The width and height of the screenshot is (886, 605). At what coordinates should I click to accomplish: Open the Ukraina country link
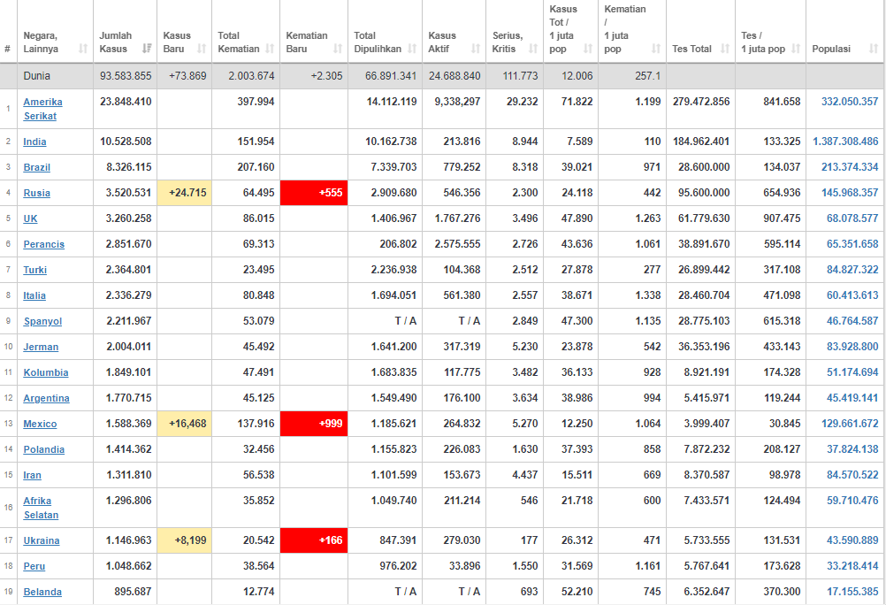tap(42, 540)
